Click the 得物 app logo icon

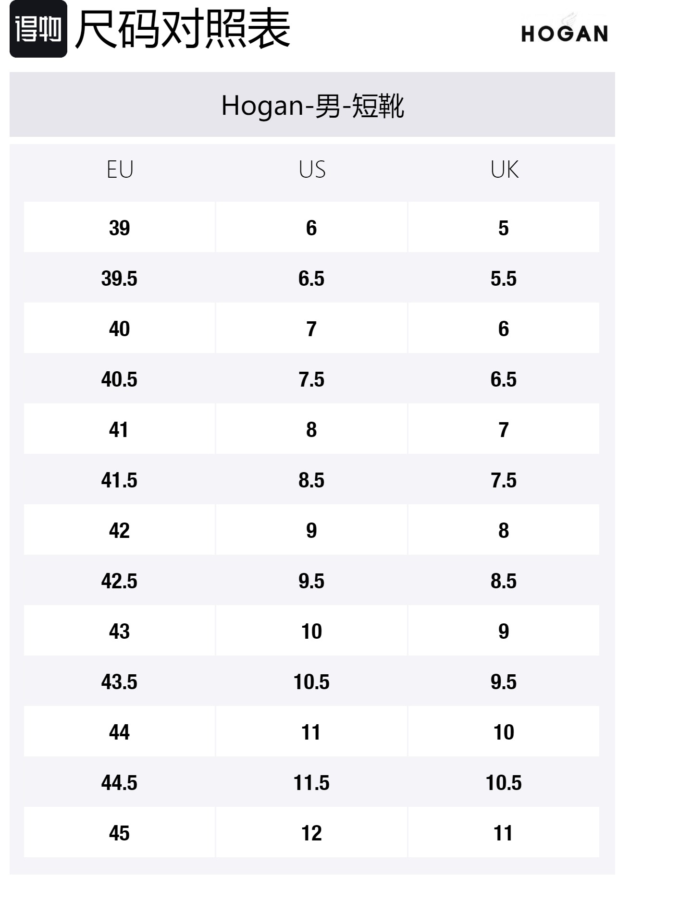(38, 29)
